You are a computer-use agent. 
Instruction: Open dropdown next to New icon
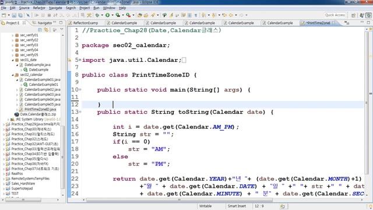(x=9, y=15)
